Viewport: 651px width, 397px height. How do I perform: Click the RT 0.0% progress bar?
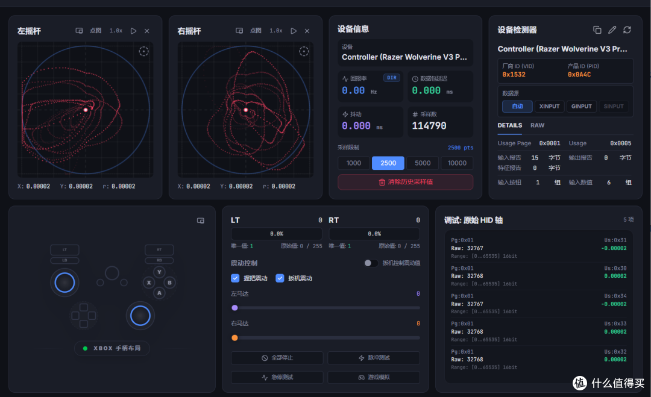coord(374,234)
